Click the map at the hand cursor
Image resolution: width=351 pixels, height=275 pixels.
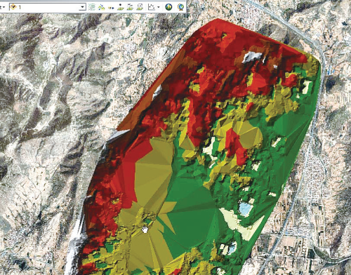point(145,229)
